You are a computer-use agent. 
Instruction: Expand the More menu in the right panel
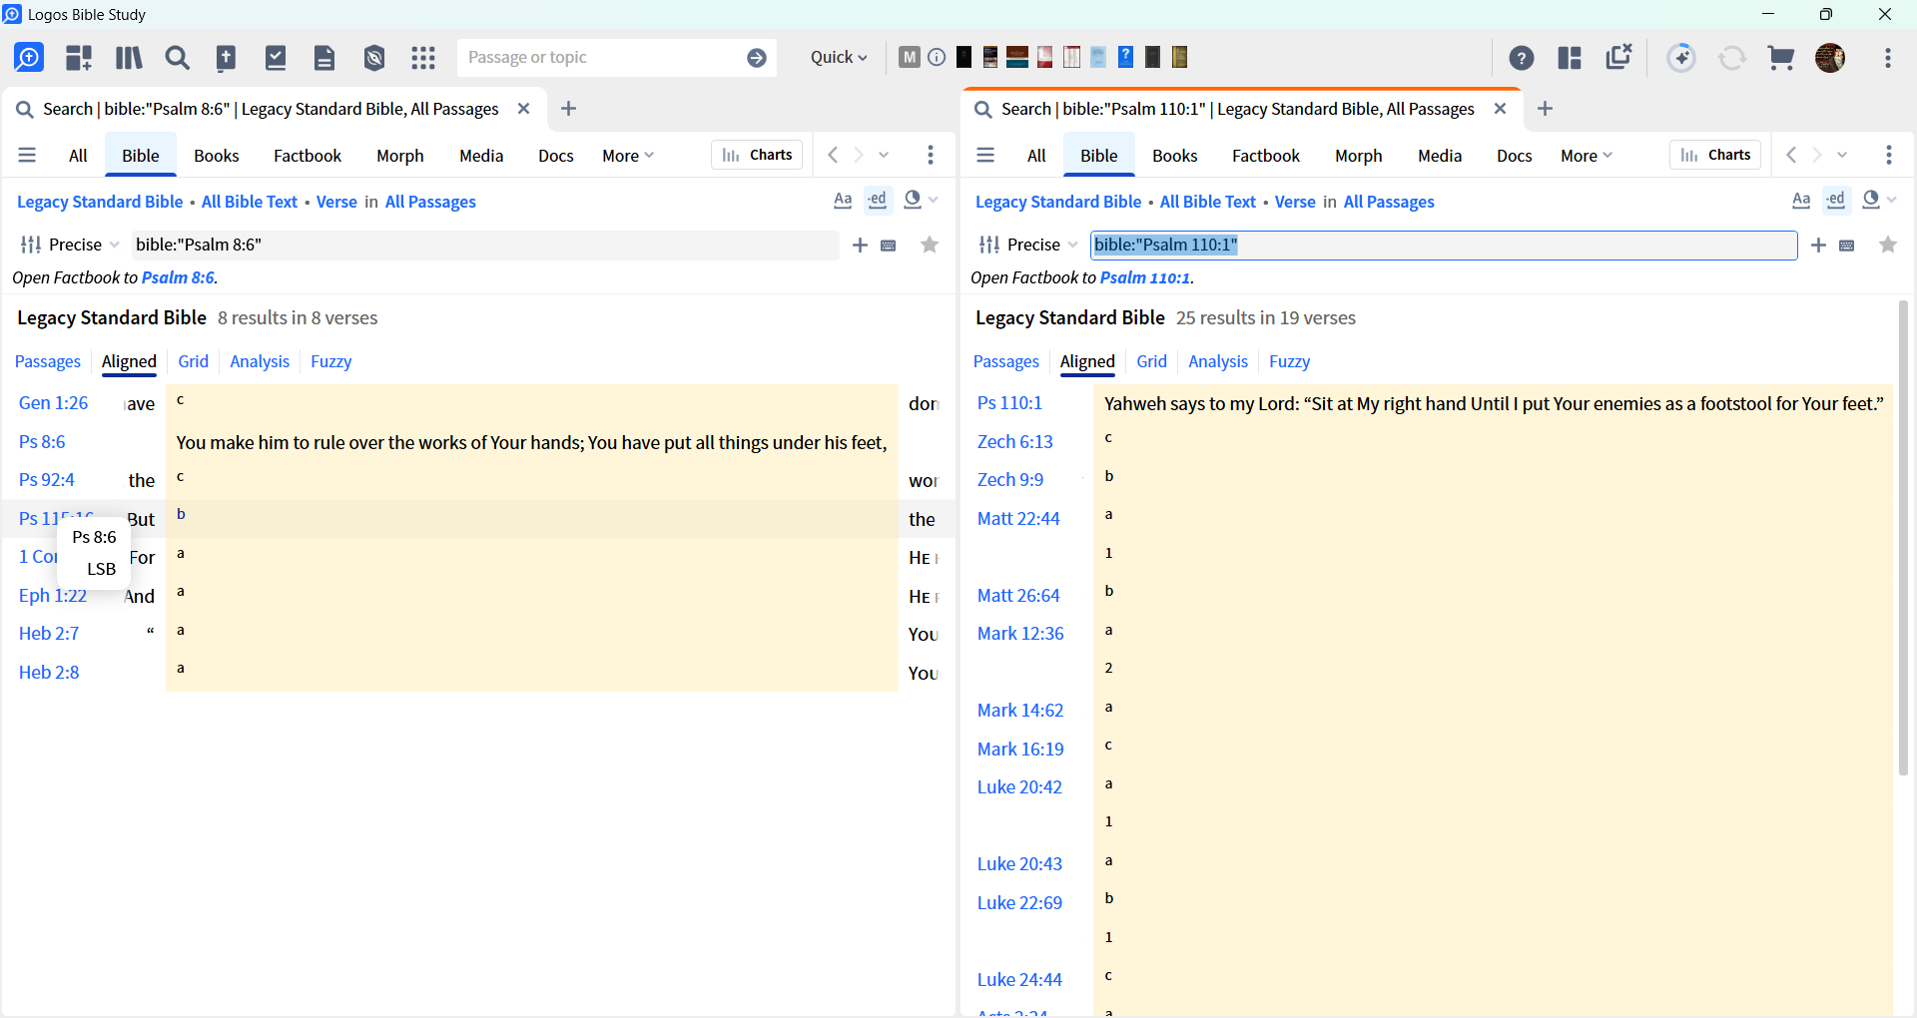pyautogui.click(x=1587, y=156)
